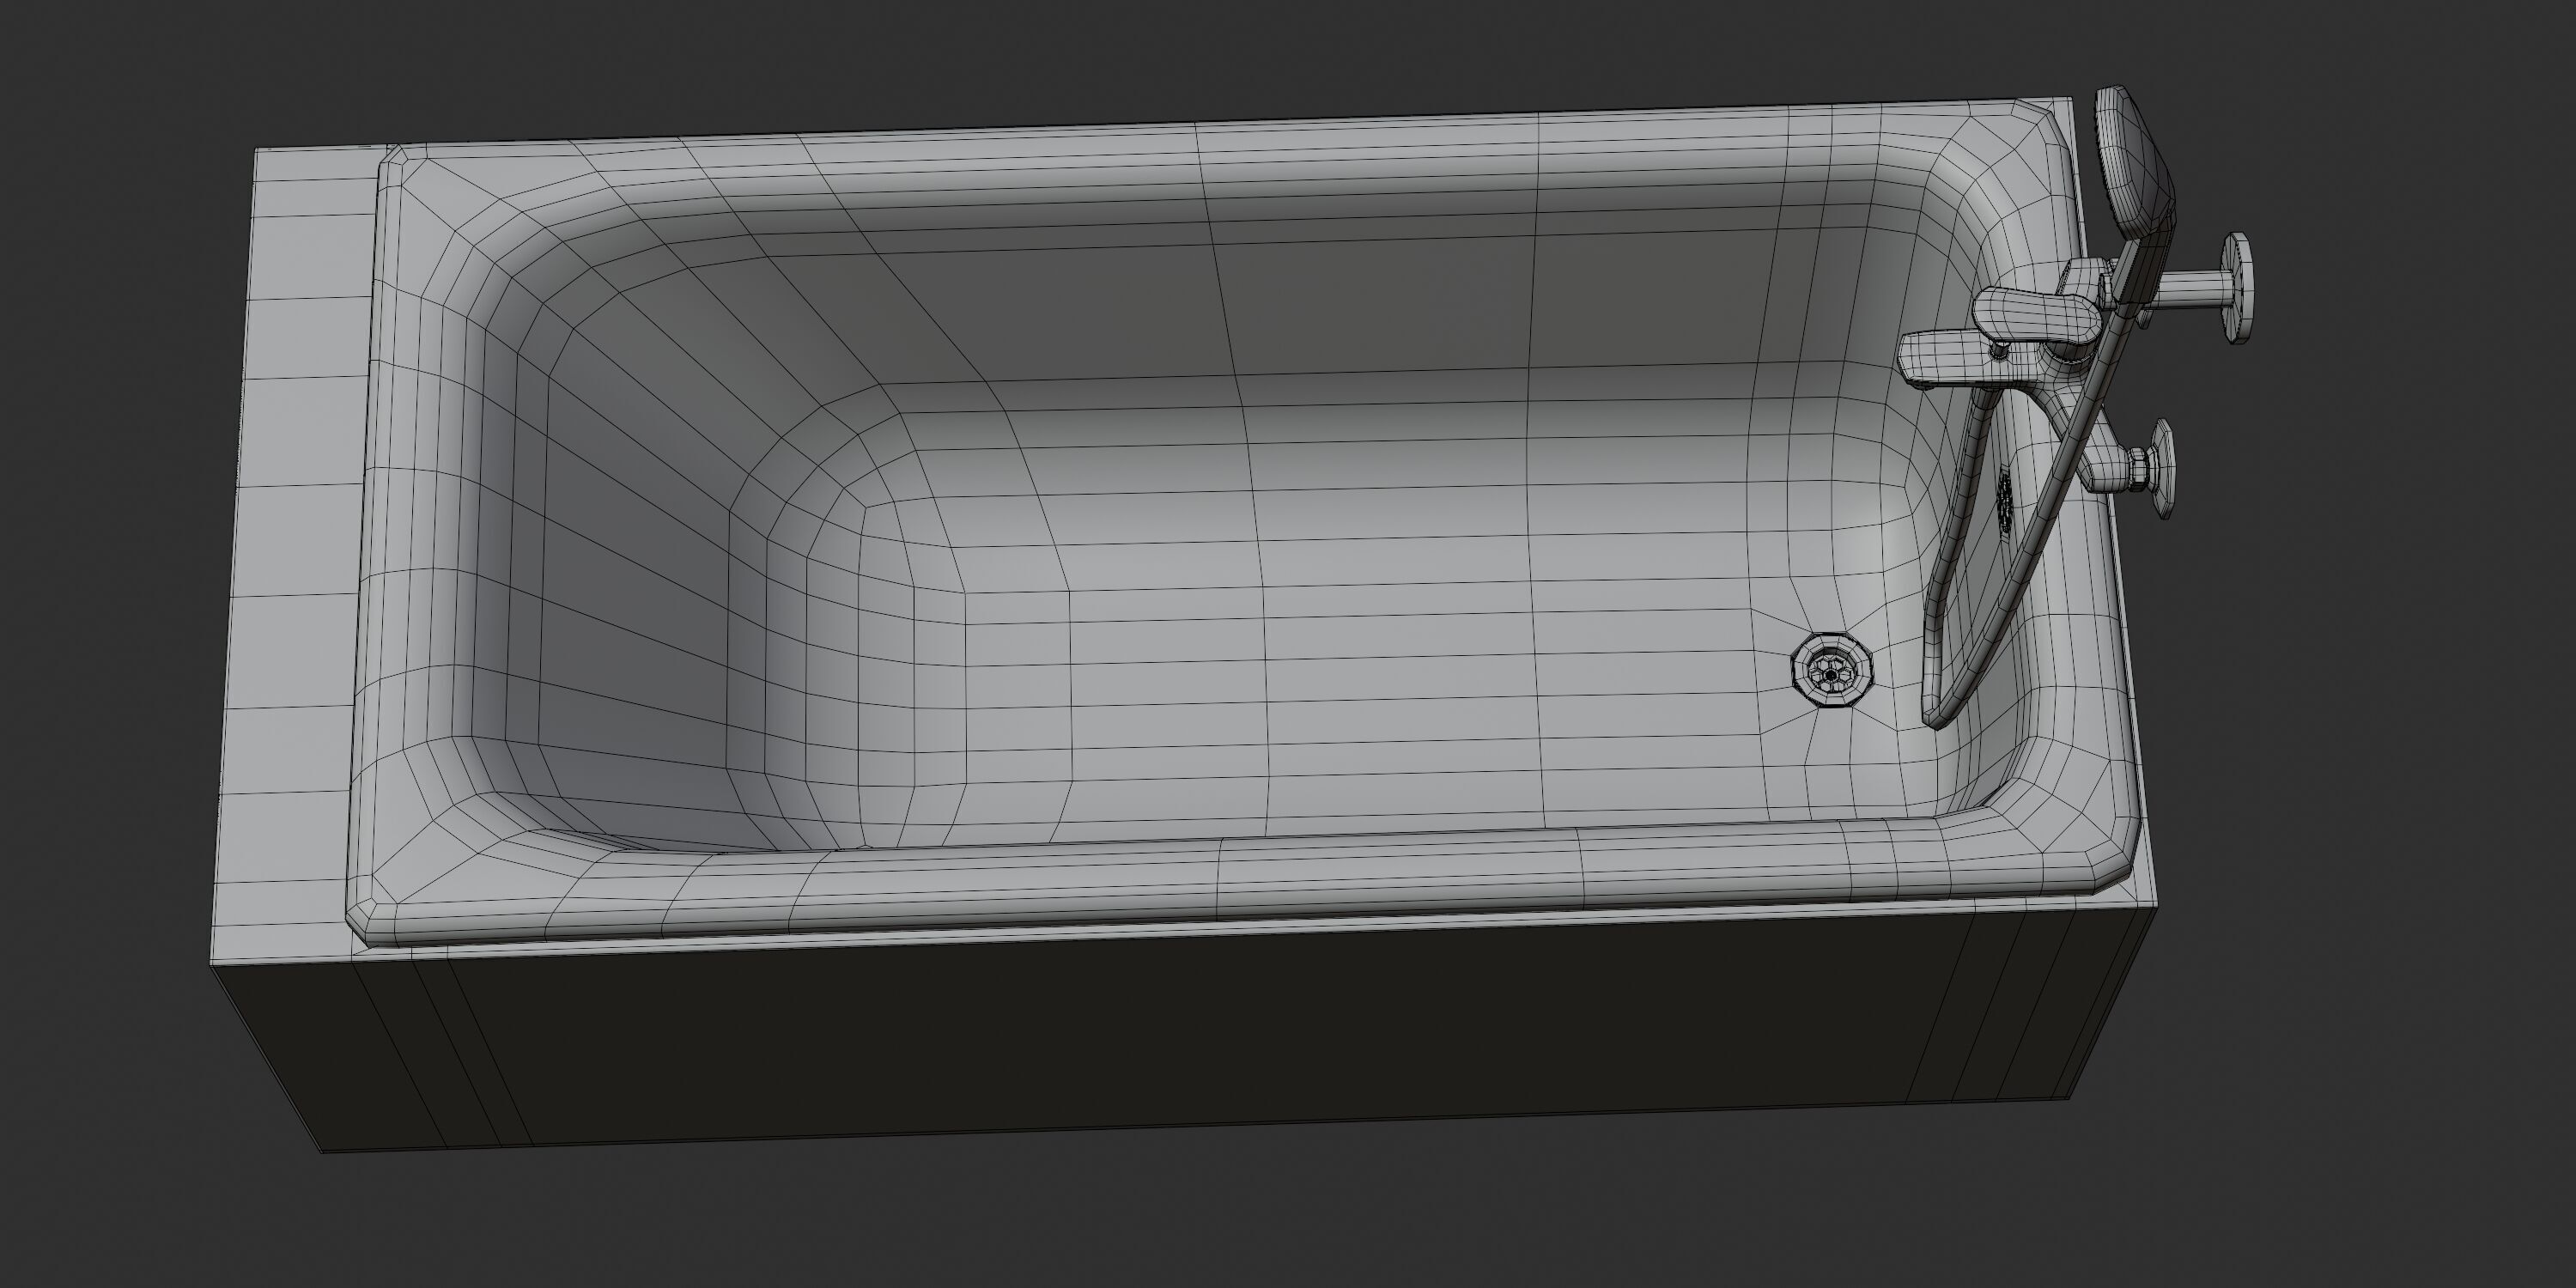Screen dimensions: 2576x1288
Task: Click the lower round valve handle
Action: (x=2161, y=468)
